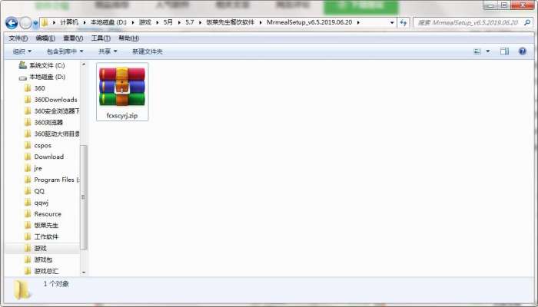This screenshot has width=538, height=307.
Task: Select MrmealSetup_v6.5.2019.06.20 breadcrumb segment
Action: [x=309, y=22]
